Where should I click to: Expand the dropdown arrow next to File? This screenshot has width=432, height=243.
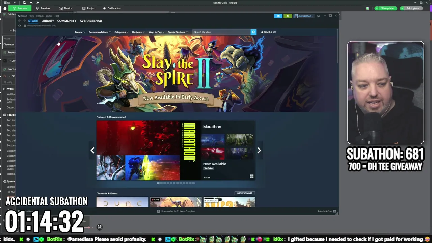point(15,3)
